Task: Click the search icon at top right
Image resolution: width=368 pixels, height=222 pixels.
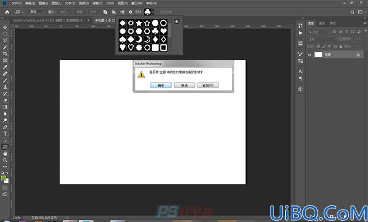Action: 352,12
